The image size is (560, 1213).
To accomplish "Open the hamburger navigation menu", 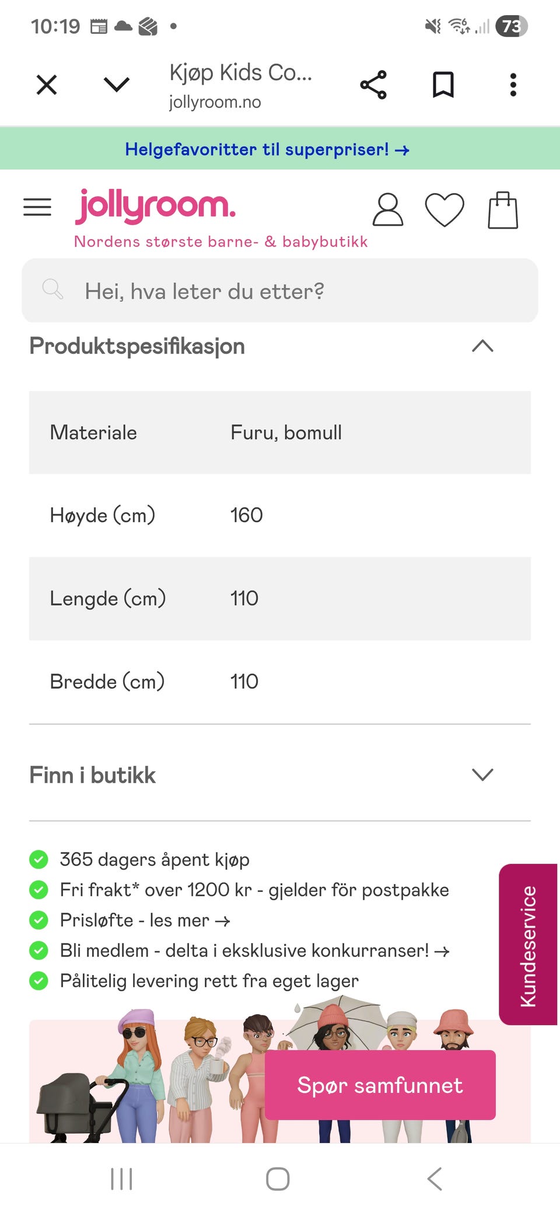I will (37, 207).
